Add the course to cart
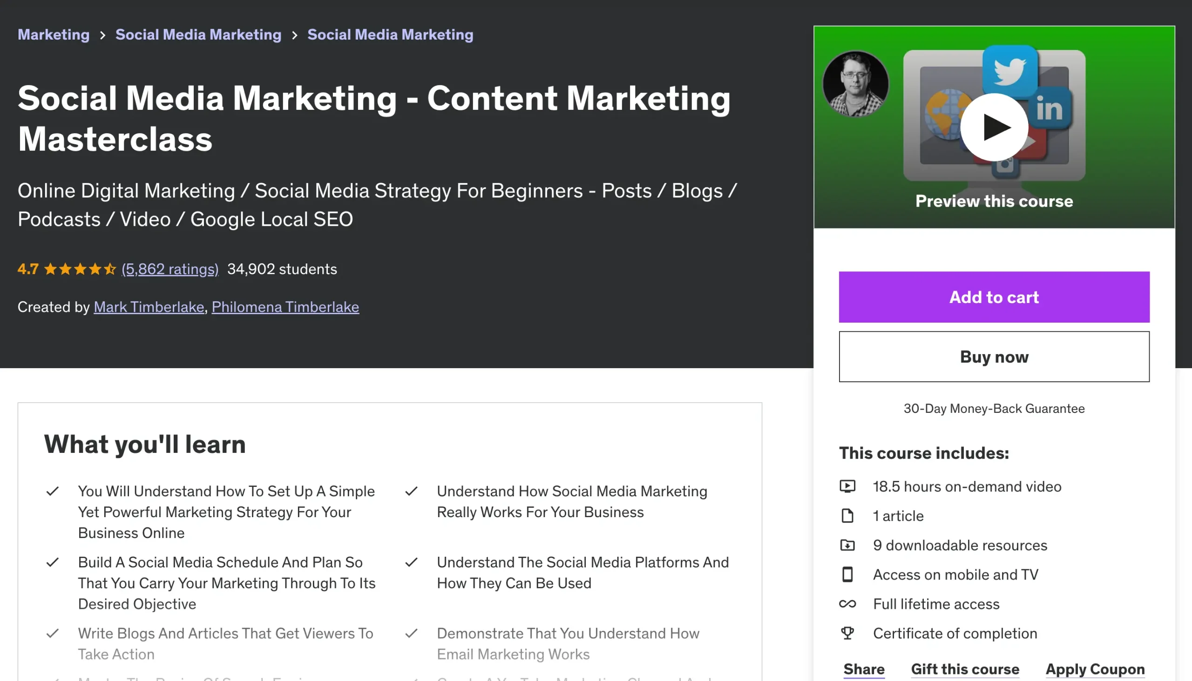This screenshot has height=681, width=1192. pyautogui.click(x=994, y=297)
